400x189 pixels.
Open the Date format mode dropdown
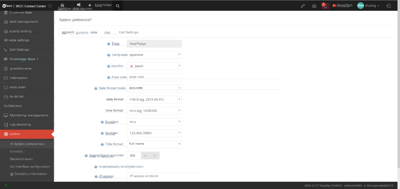click(x=154, y=88)
